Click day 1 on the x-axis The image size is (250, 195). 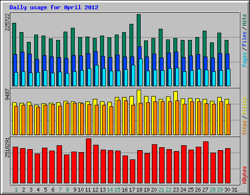[x=16, y=190]
